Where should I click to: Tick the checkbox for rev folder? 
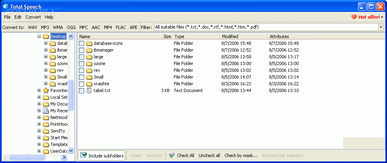point(81,70)
